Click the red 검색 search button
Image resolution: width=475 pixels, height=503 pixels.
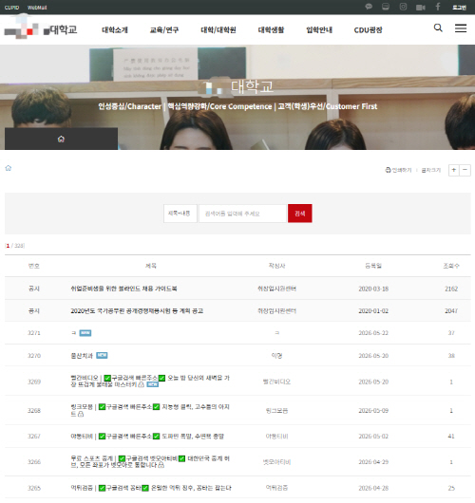point(299,214)
